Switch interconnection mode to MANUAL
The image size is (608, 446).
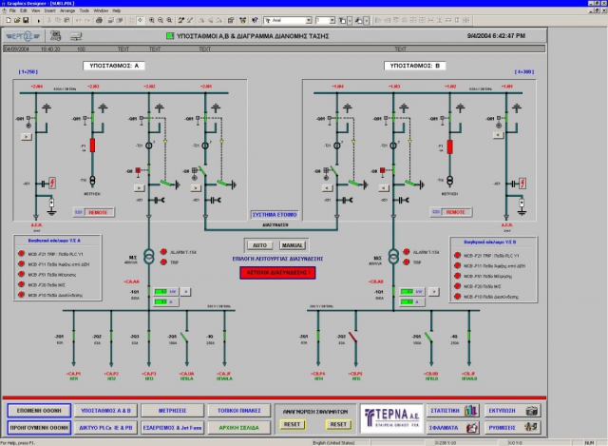(x=293, y=245)
